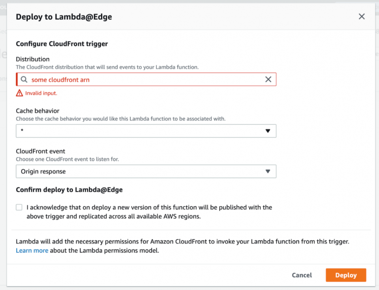Open the CloudFront event dropdown showing Origin response
Image resolution: width=379 pixels, height=290 pixels.
pos(142,172)
